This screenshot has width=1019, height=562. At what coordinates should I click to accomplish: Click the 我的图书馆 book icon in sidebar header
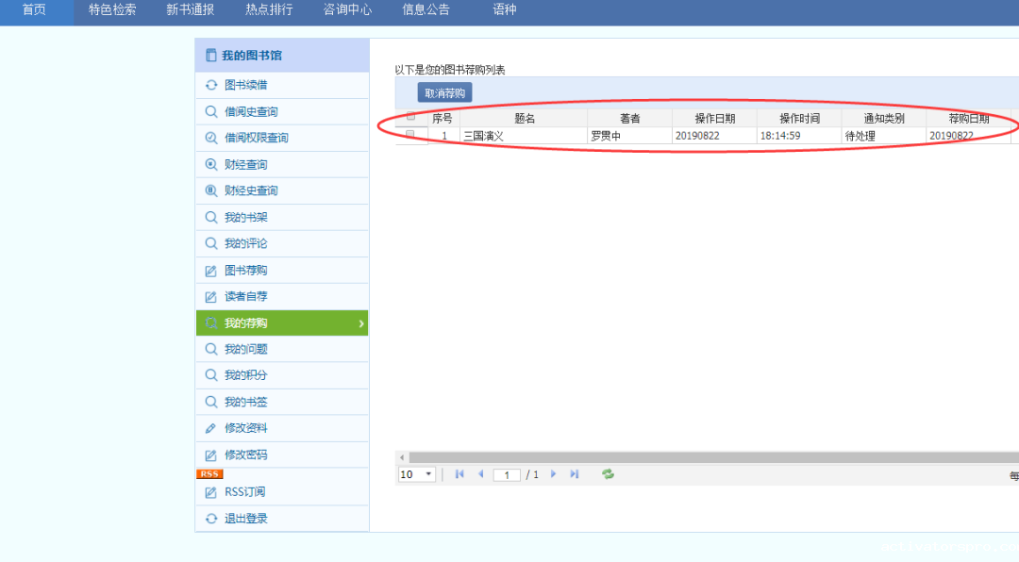(x=211, y=56)
